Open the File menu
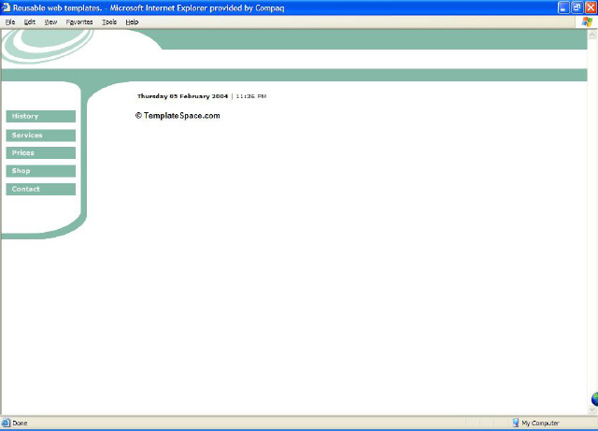The image size is (598, 431). [10, 22]
